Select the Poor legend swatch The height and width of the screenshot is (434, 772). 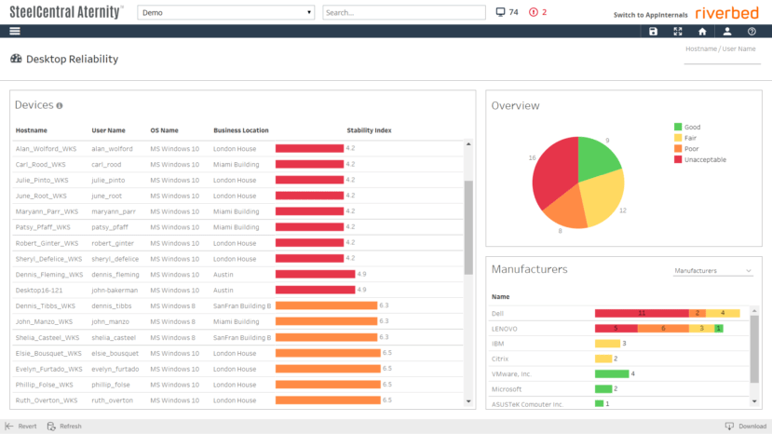(678, 149)
